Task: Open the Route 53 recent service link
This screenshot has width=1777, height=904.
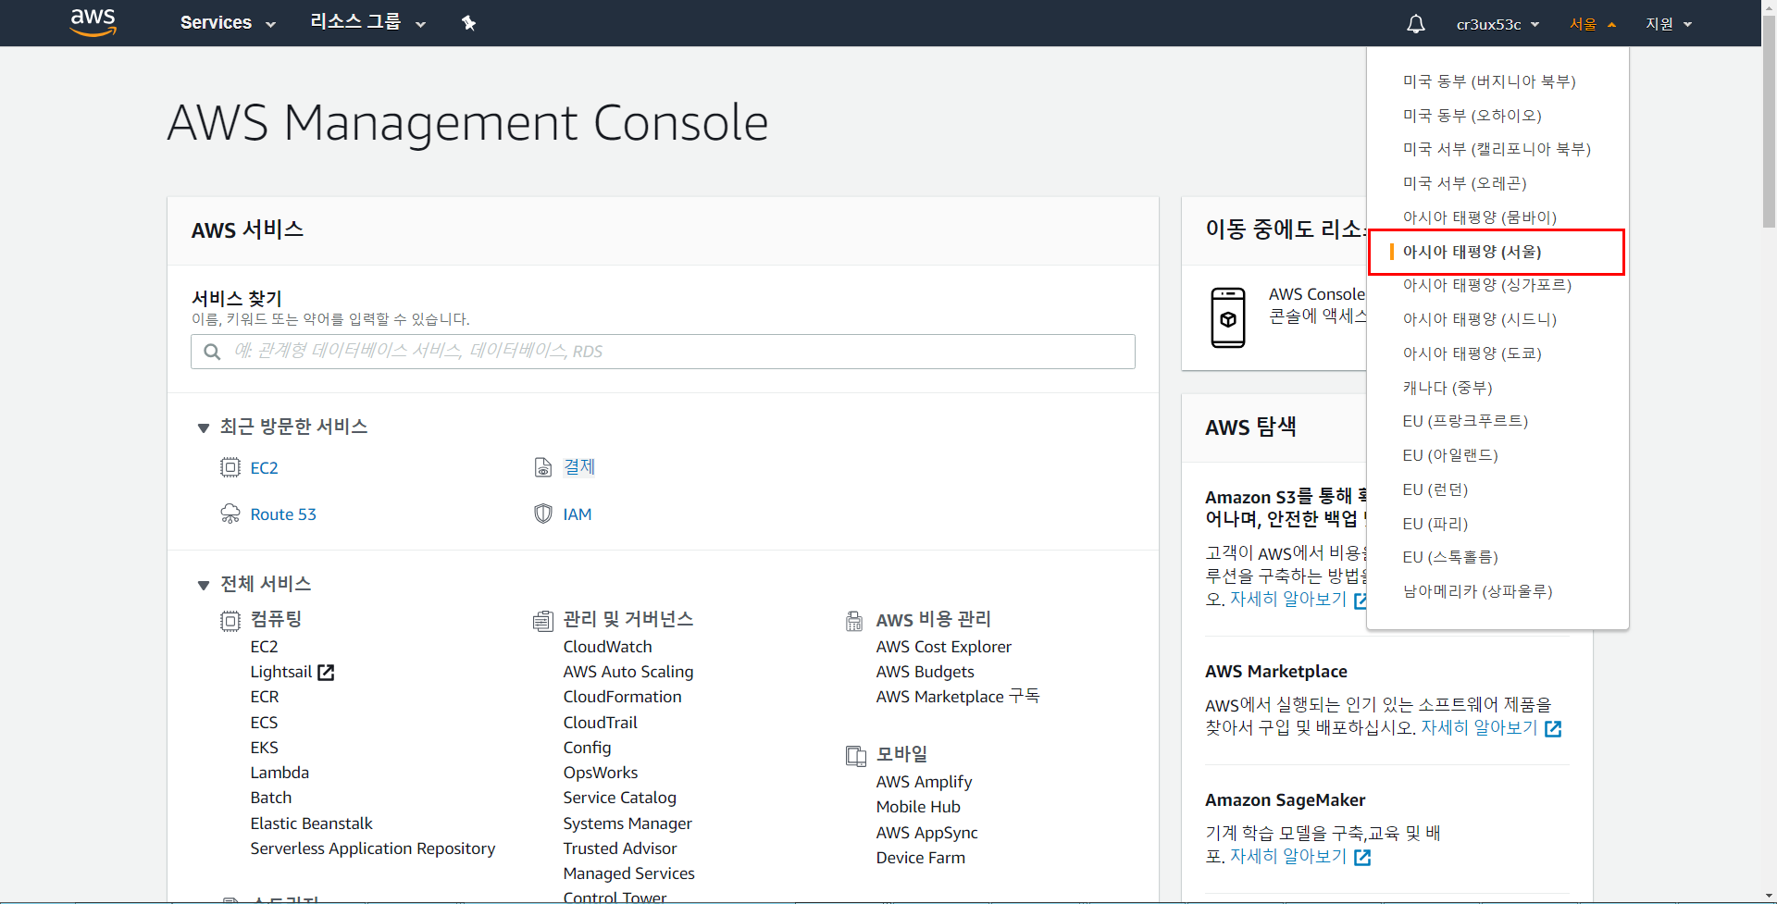Action: click(x=283, y=514)
